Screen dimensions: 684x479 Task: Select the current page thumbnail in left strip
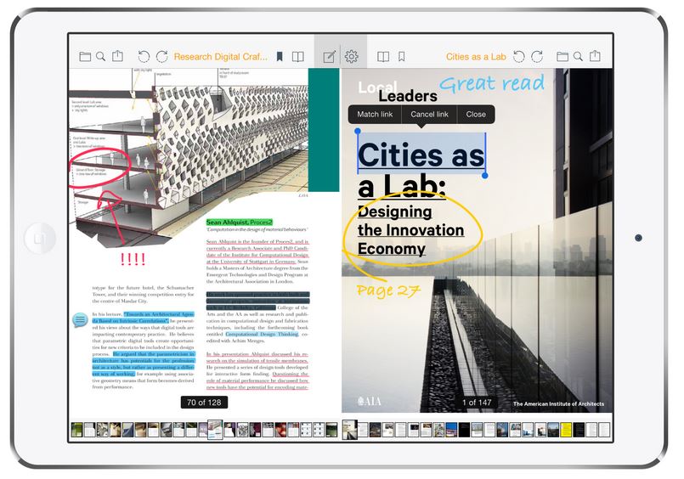pyautogui.click(x=215, y=429)
